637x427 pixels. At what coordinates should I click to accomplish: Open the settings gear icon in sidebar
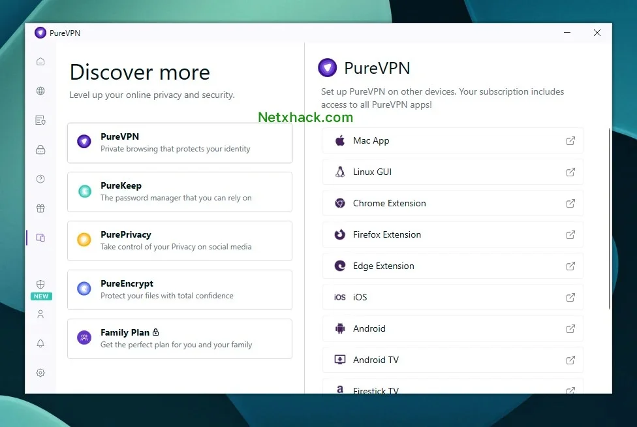click(x=40, y=373)
